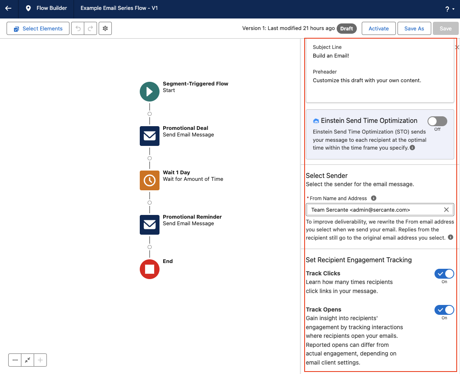Click the Einstein bot icon

tap(316, 121)
